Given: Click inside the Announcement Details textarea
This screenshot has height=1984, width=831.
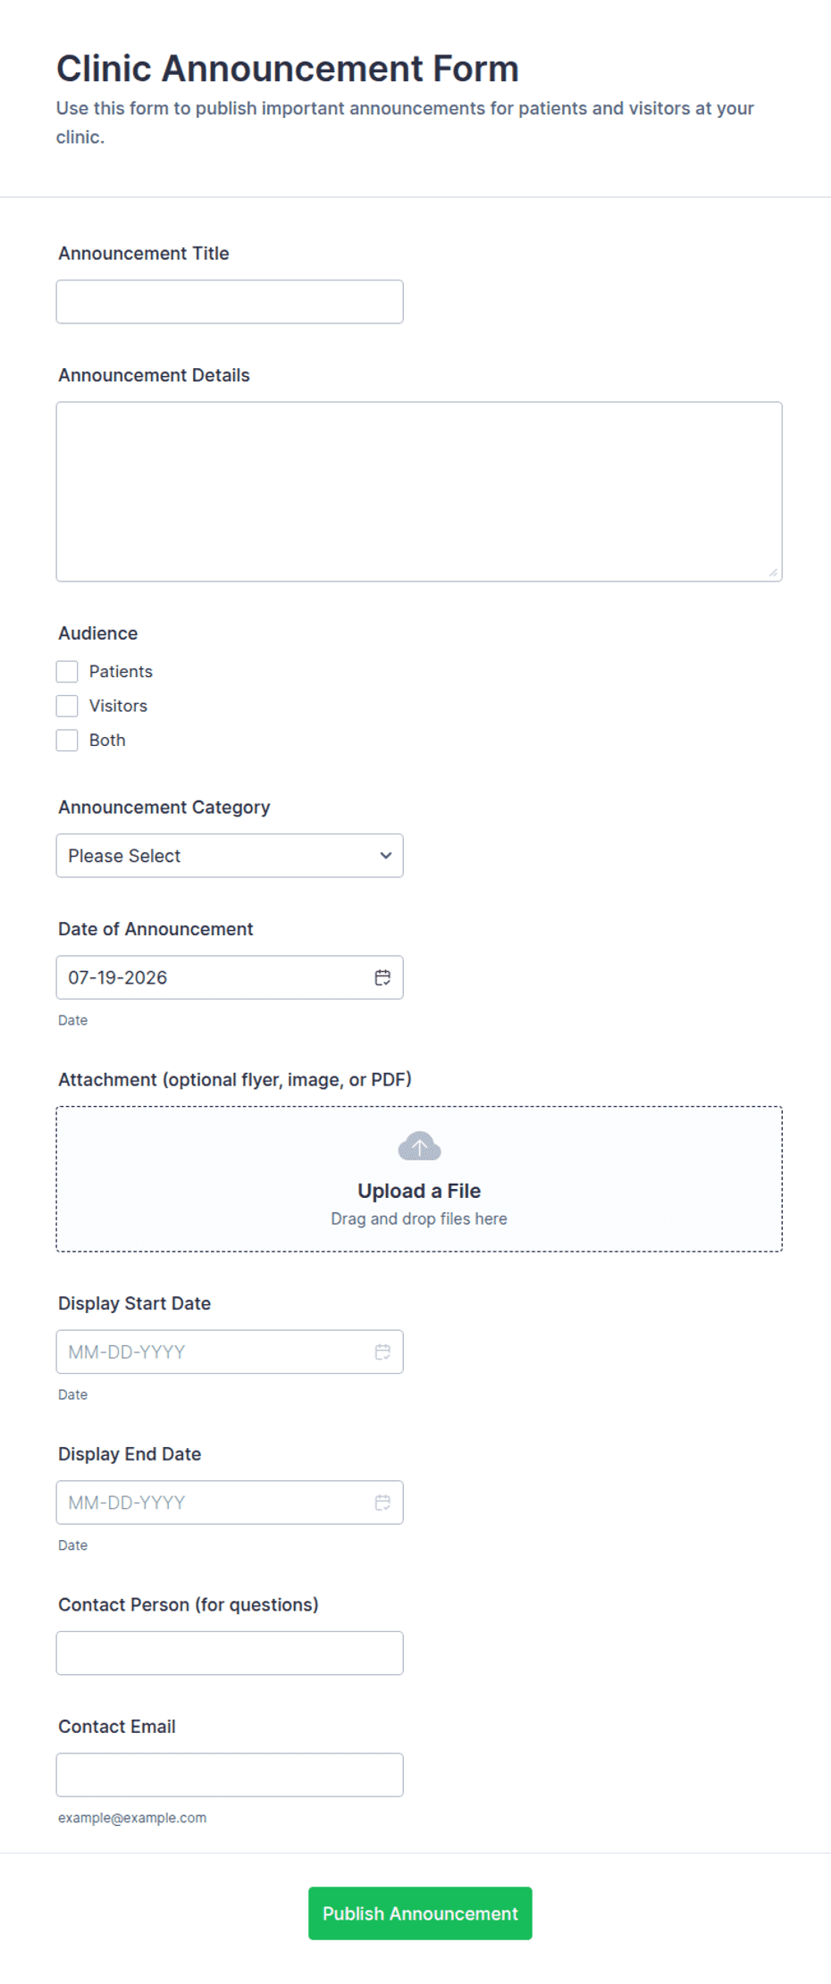Looking at the screenshot, I should pos(419,491).
